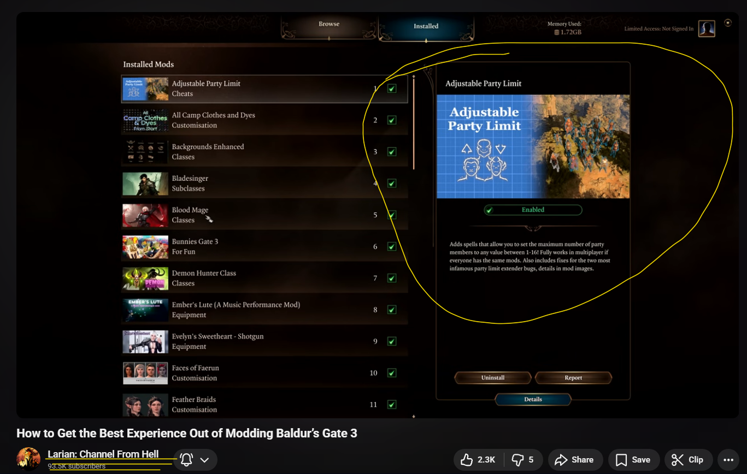Click the "Limited Access: Not Signed In" text

click(x=659, y=29)
